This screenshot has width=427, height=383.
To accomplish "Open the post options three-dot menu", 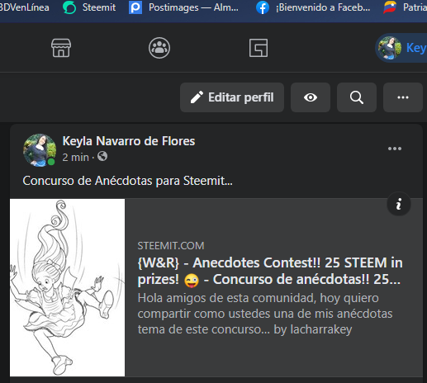I will pyautogui.click(x=395, y=149).
